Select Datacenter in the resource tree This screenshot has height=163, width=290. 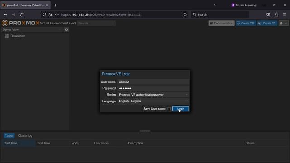click(18, 36)
